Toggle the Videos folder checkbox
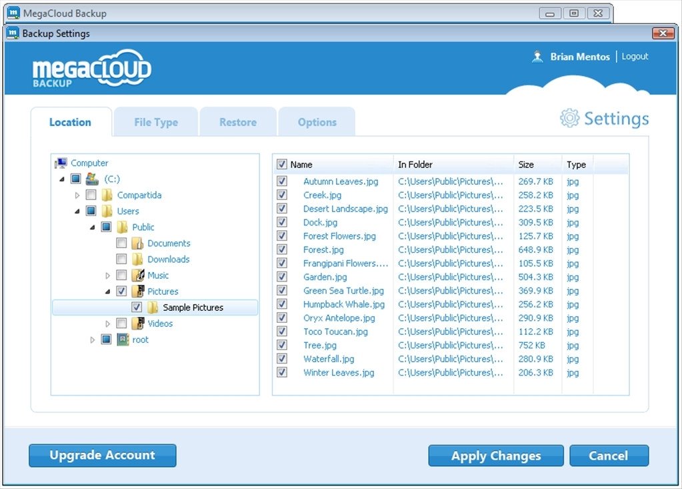Image resolution: width=682 pixels, height=489 pixels. point(121,324)
